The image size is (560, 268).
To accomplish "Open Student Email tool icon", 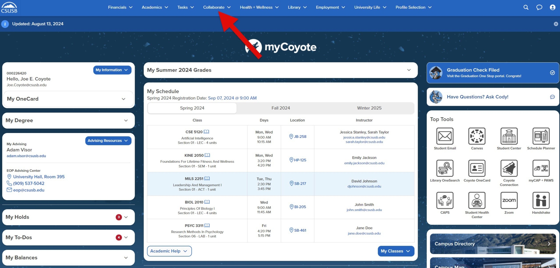I will (445, 136).
